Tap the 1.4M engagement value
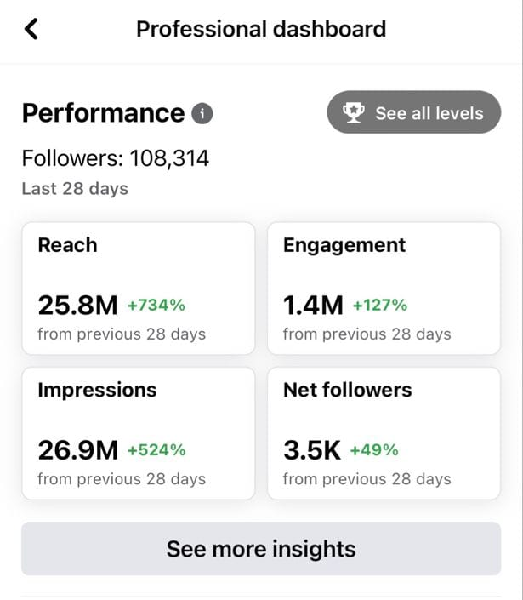 (313, 305)
